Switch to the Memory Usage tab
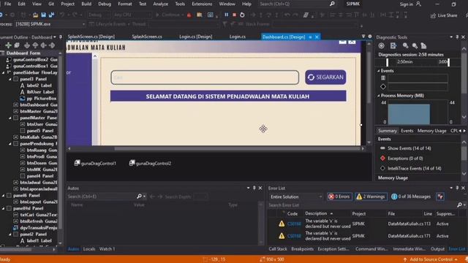The height and width of the screenshot is (263, 468). (431, 131)
